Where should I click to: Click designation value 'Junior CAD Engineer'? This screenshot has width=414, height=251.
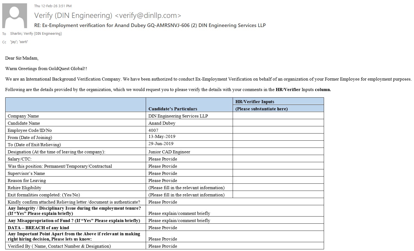click(169, 152)
